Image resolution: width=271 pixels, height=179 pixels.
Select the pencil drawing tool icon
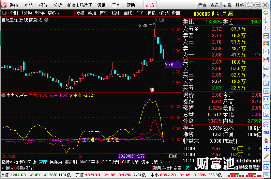(266, 157)
